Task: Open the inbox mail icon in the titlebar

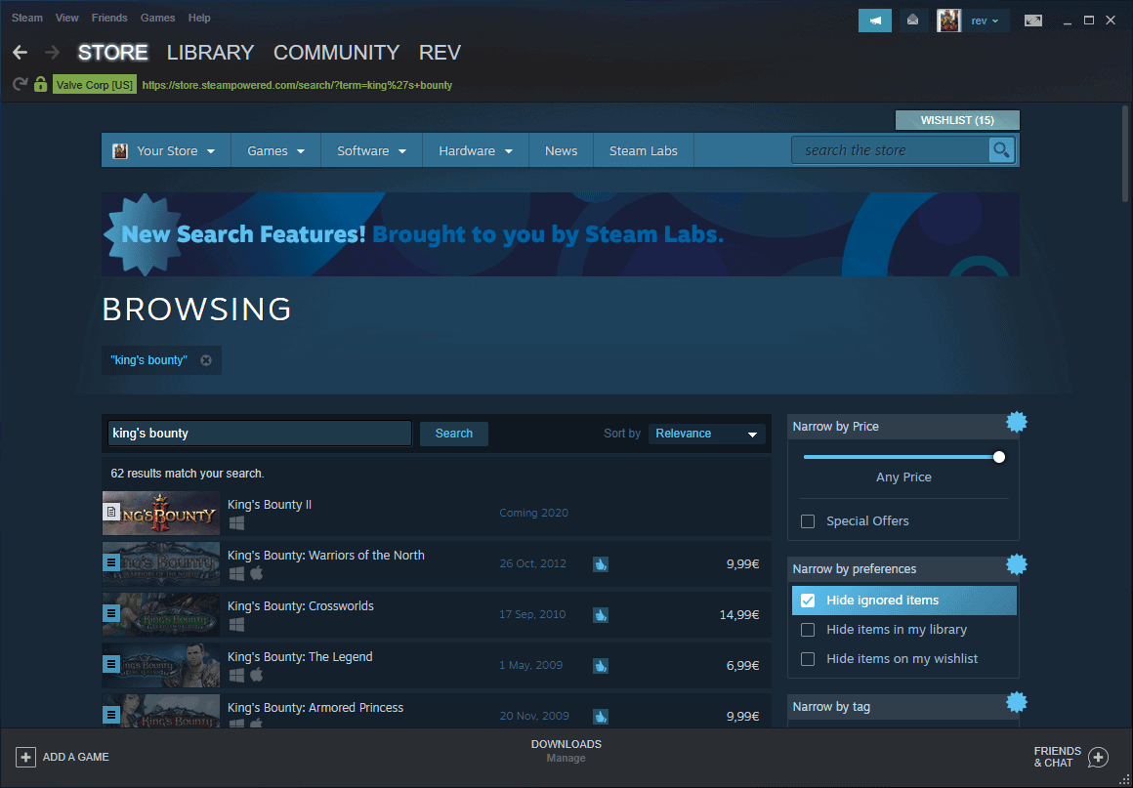Action: tap(912, 20)
